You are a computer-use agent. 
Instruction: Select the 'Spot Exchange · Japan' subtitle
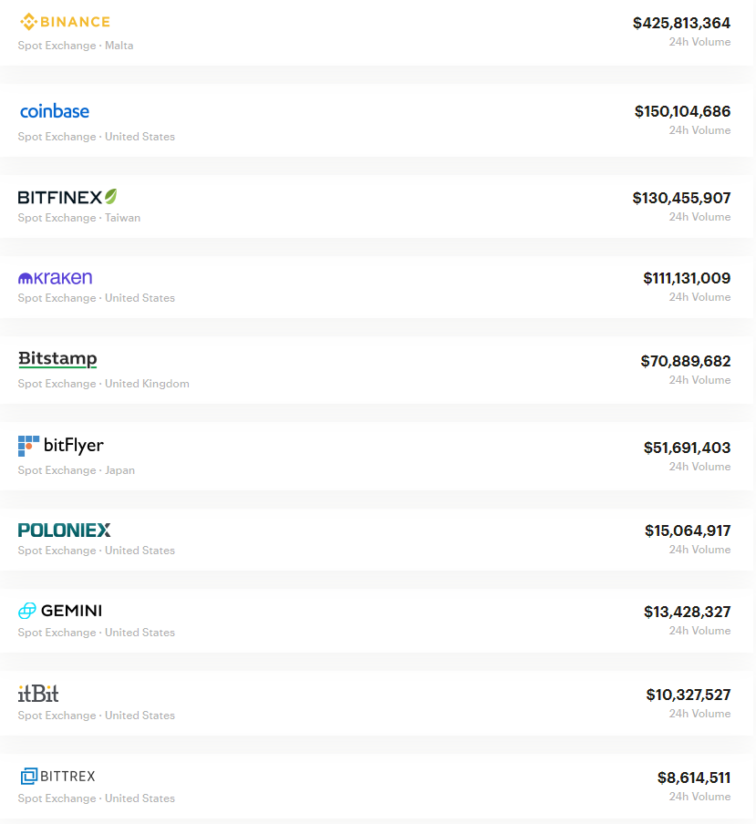click(77, 470)
